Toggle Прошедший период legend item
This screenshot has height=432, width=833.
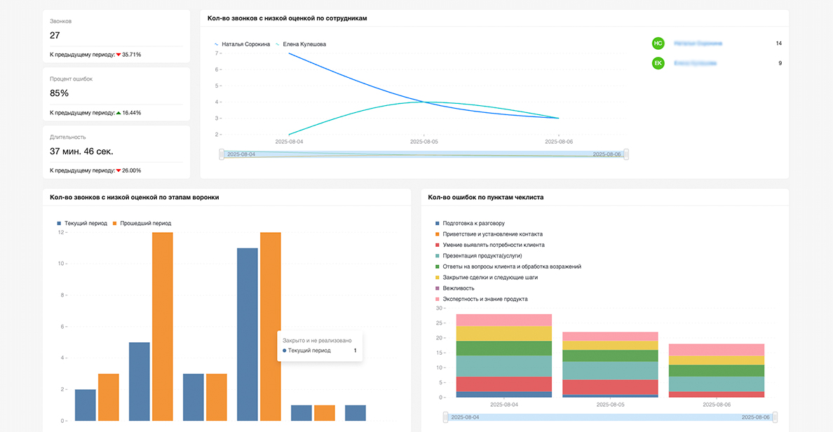click(142, 223)
